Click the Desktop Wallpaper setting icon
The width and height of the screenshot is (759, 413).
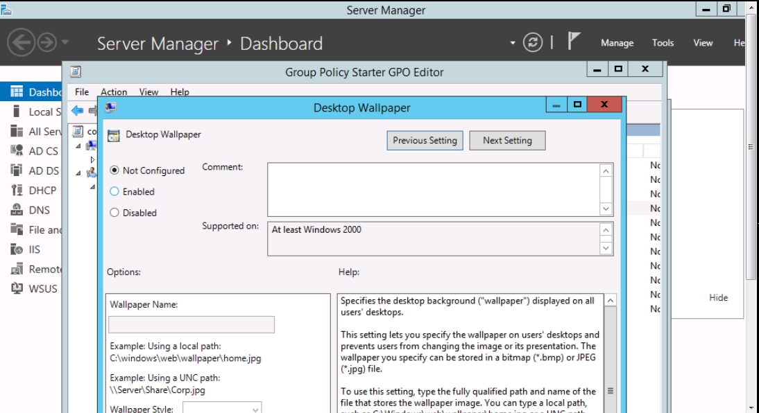[114, 136]
